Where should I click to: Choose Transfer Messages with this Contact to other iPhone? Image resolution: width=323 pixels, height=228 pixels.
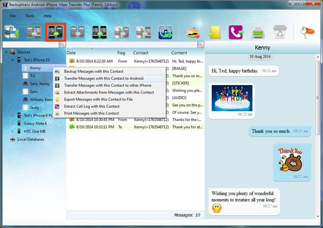(x=109, y=85)
